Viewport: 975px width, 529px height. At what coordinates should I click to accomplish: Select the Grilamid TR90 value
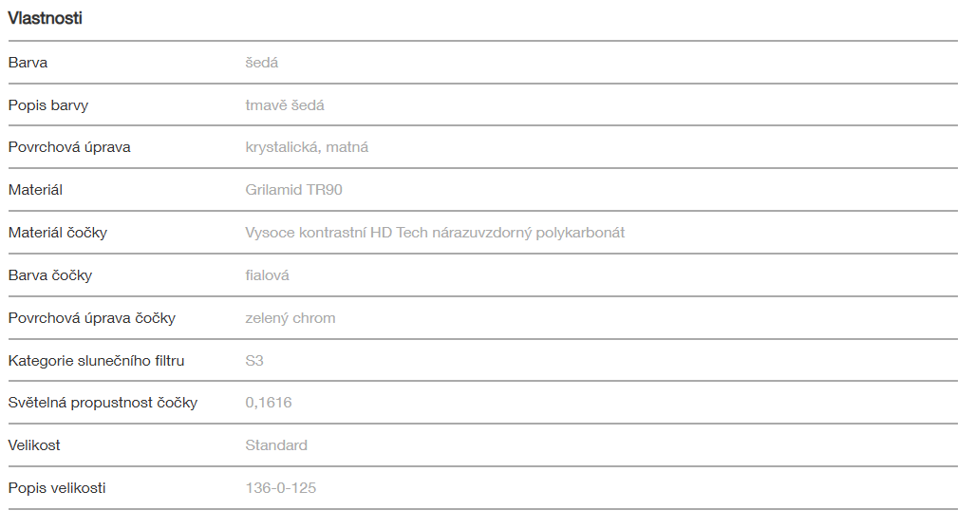(293, 190)
